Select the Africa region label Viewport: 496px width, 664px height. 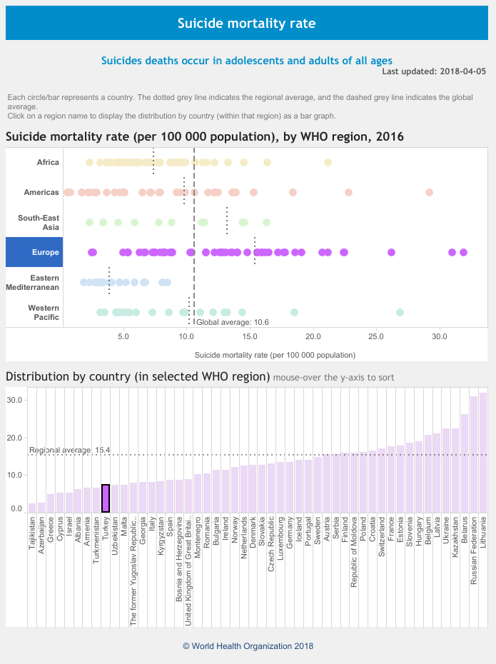click(x=48, y=162)
